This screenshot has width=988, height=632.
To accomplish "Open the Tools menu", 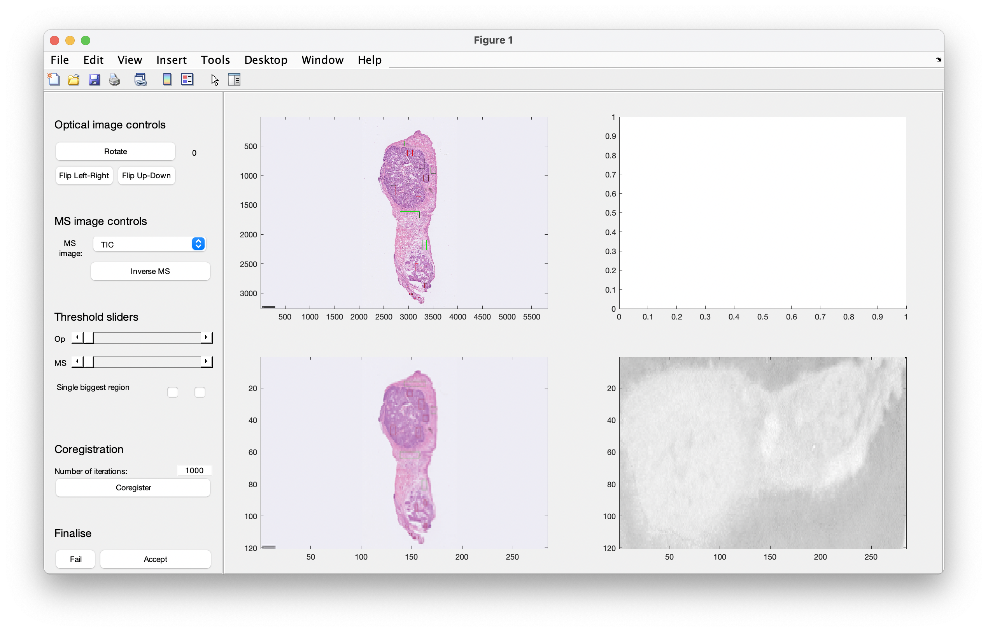I will tap(215, 60).
